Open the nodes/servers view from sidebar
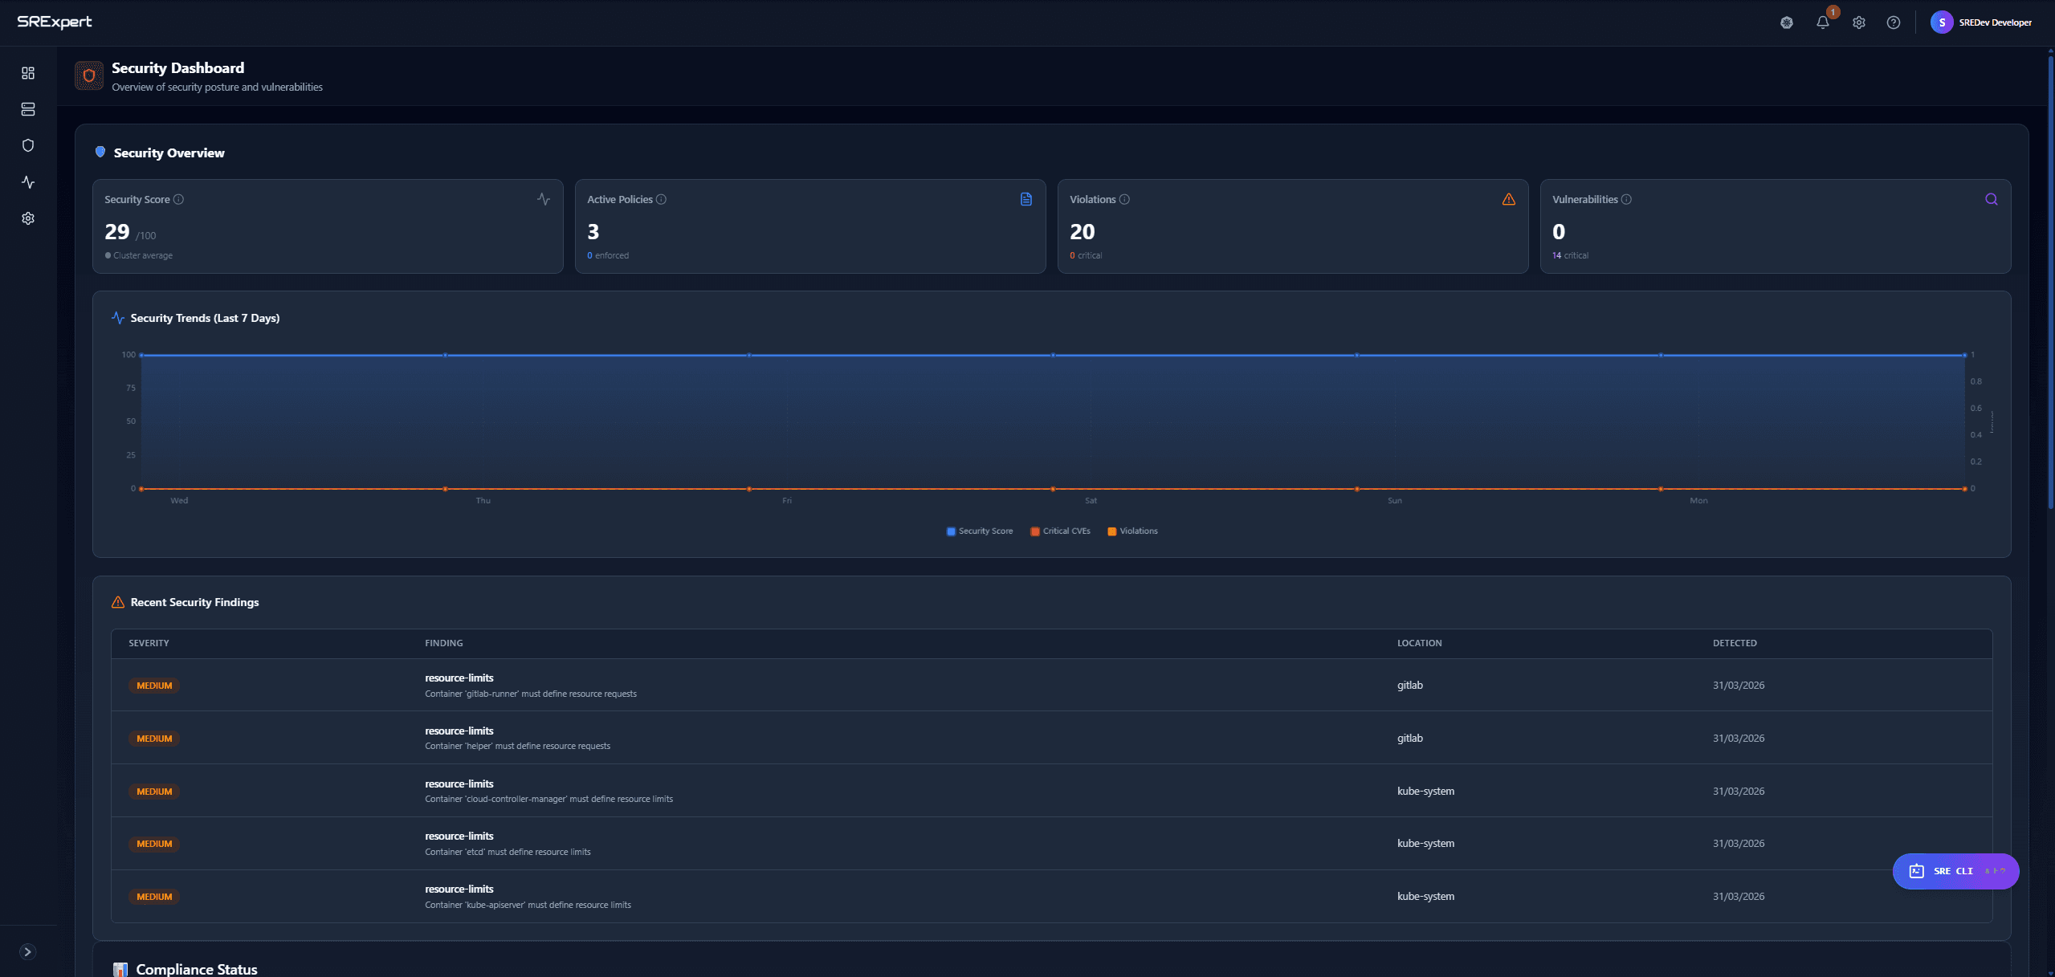2055x977 pixels. tap(28, 109)
